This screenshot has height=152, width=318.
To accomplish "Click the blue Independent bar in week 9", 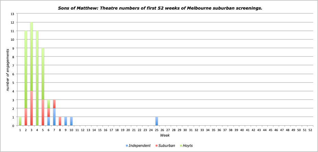I will click(66, 121).
